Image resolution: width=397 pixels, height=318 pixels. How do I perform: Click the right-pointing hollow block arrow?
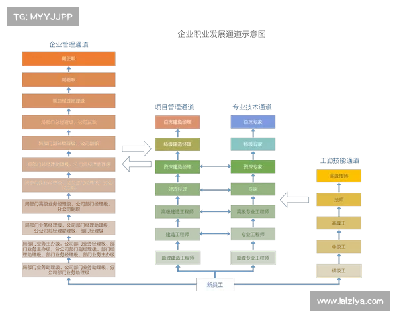point(137,146)
